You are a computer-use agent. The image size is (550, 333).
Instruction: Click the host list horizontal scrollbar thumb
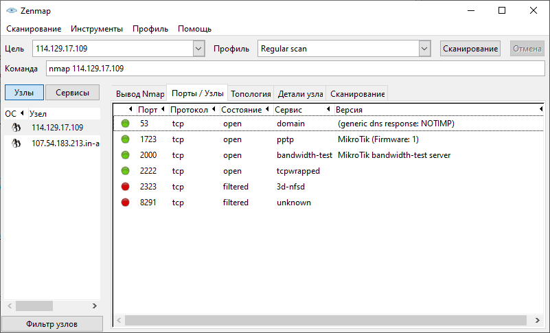[34, 306]
